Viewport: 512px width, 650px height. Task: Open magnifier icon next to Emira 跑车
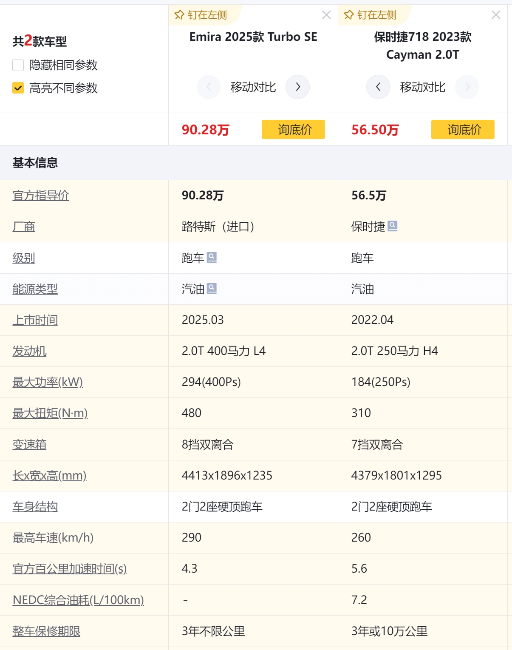[x=212, y=257]
